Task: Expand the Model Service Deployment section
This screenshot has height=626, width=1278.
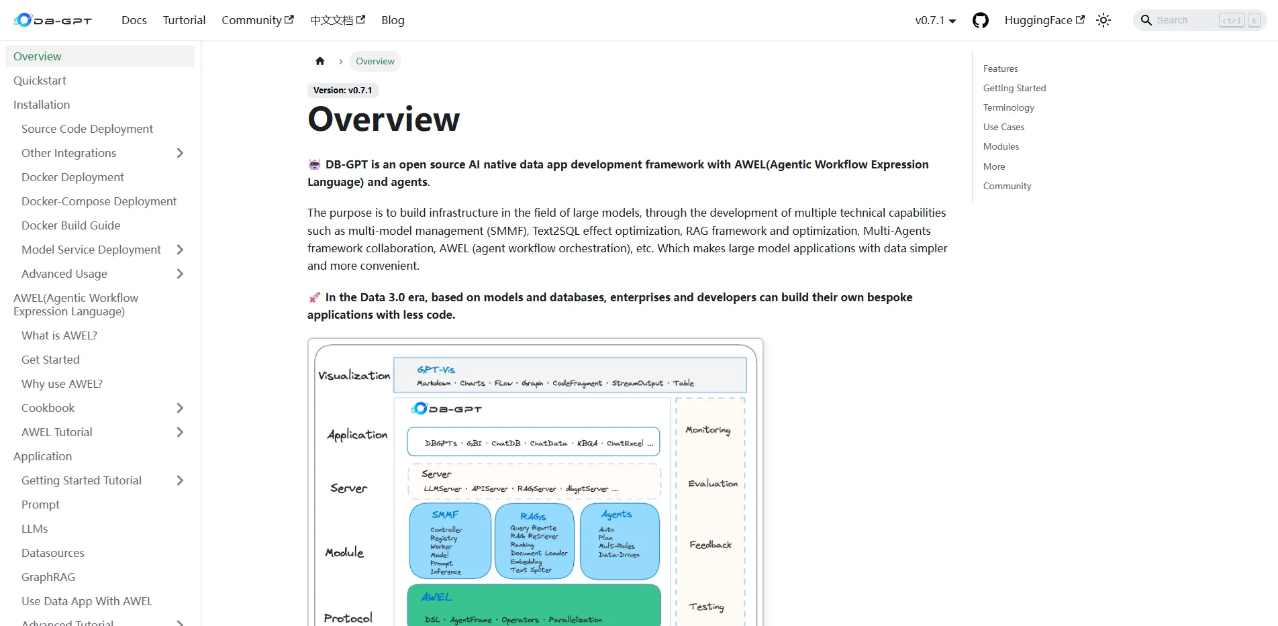Action: 181,249
